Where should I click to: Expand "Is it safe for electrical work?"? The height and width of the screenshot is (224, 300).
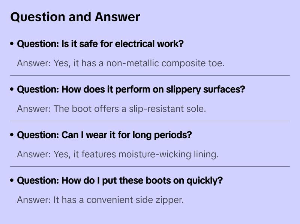[x=100, y=44]
